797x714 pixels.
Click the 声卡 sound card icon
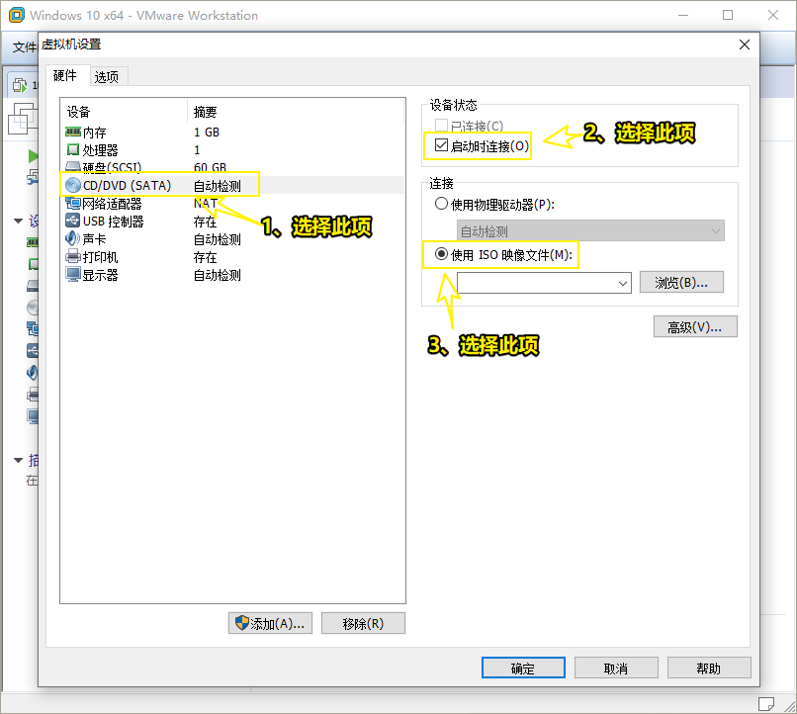[x=73, y=239]
